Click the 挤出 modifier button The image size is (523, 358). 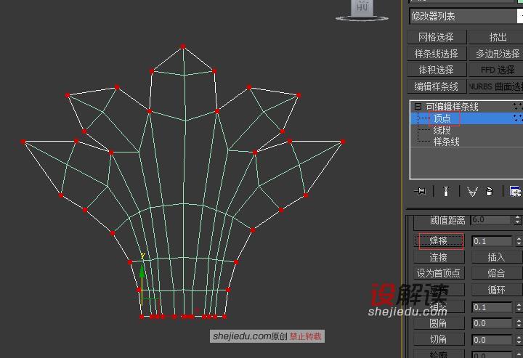[x=496, y=37]
